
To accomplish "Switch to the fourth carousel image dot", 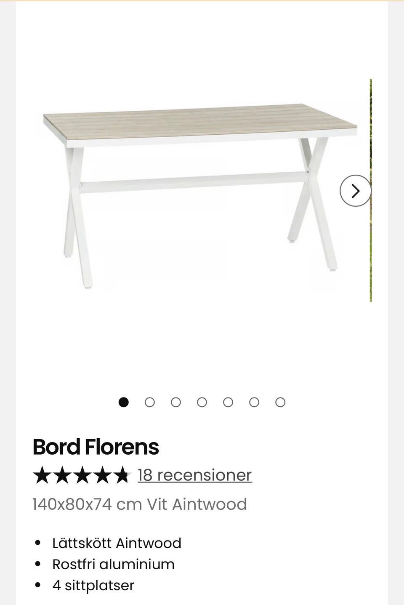I will [202, 402].
